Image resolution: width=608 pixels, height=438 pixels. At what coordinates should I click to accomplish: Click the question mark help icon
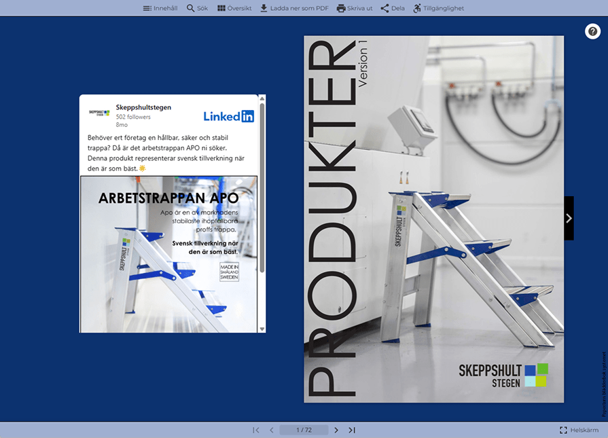pos(592,31)
